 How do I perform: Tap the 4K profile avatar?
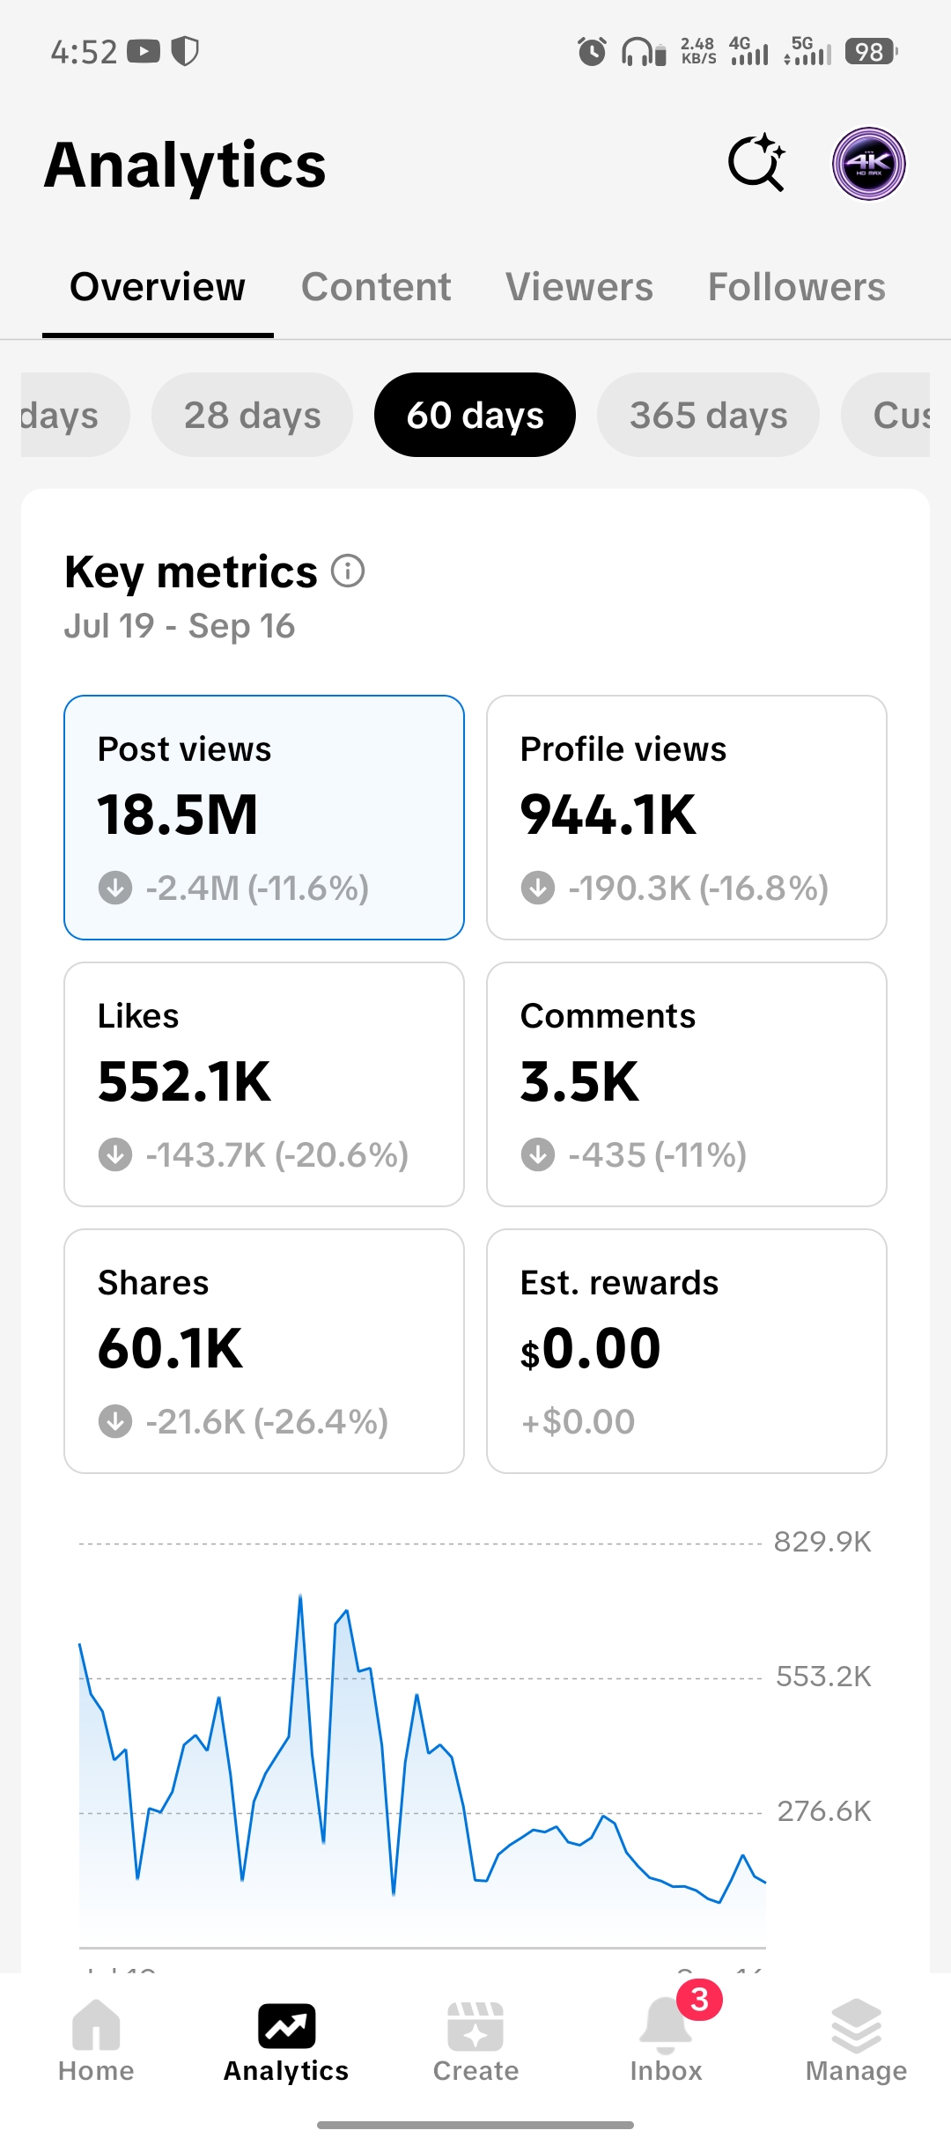(x=869, y=164)
